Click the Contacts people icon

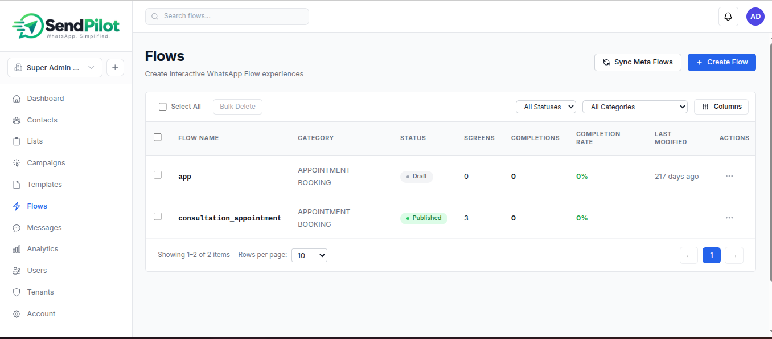tap(17, 120)
